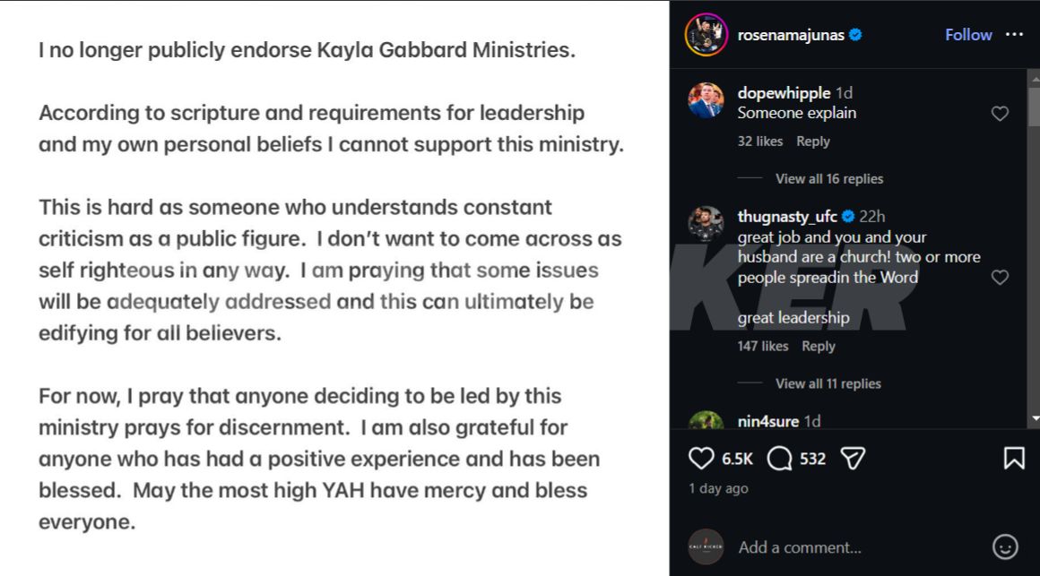Like dopewhipple's comment
This screenshot has height=576, width=1040.
click(x=1000, y=114)
